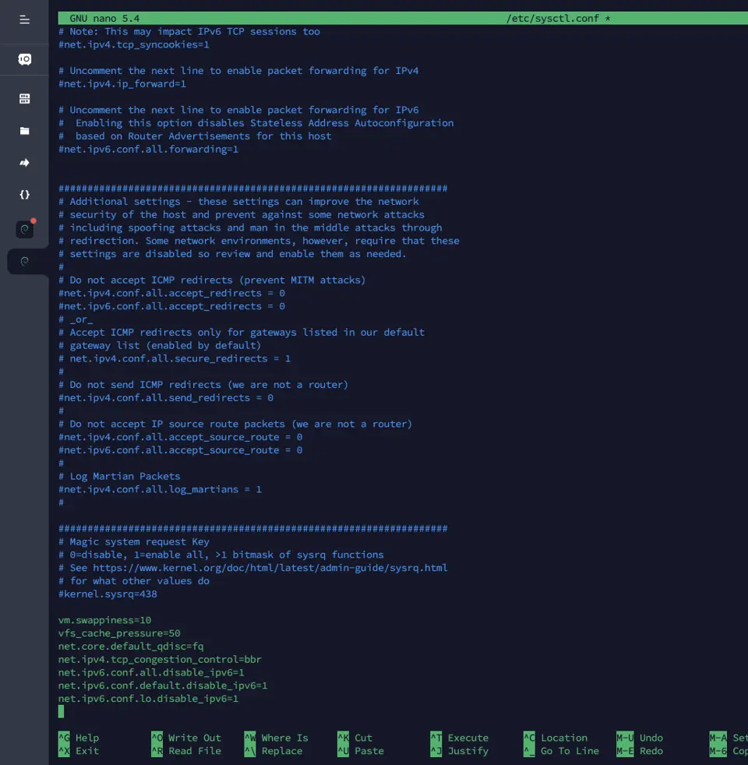Place cursor on net.ipv4.tcp_congestion_control=bbr line
The height and width of the screenshot is (765, 748).
160,660
